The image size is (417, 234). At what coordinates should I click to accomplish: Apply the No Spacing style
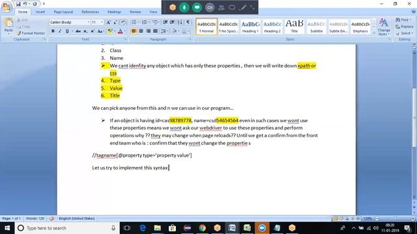pos(228,27)
